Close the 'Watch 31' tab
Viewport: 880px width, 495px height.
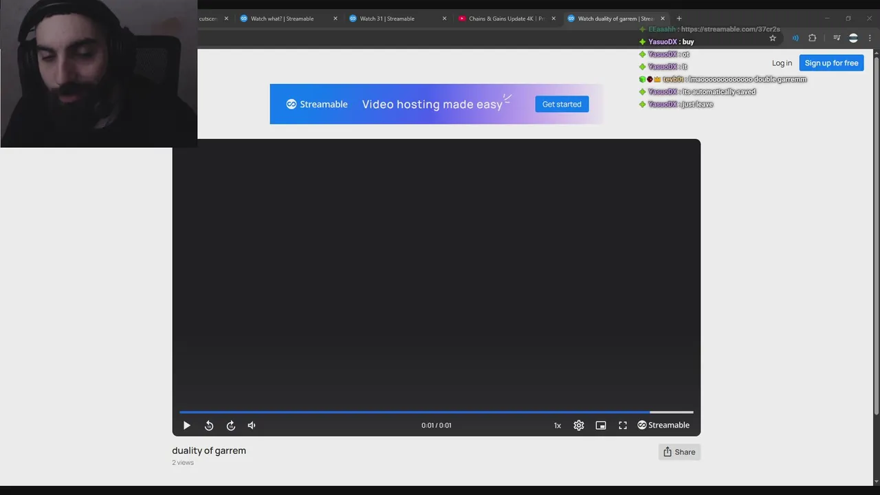point(444,19)
